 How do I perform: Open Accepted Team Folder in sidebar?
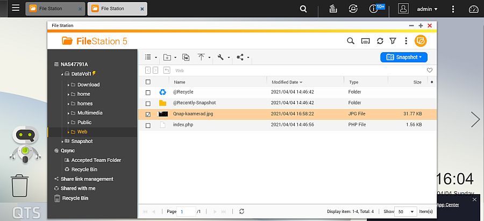pos(96,160)
